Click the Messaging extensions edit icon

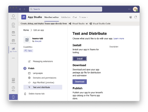pos(29,61)
